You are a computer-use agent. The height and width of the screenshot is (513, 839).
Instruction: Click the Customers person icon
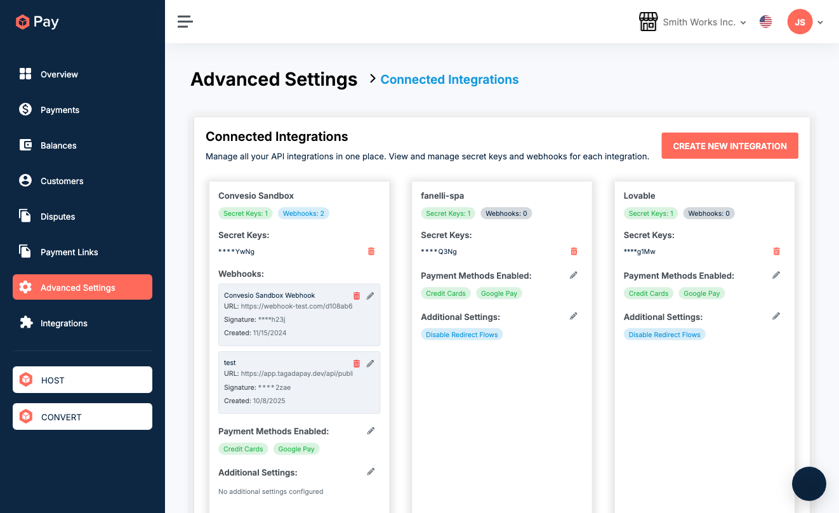25,180
